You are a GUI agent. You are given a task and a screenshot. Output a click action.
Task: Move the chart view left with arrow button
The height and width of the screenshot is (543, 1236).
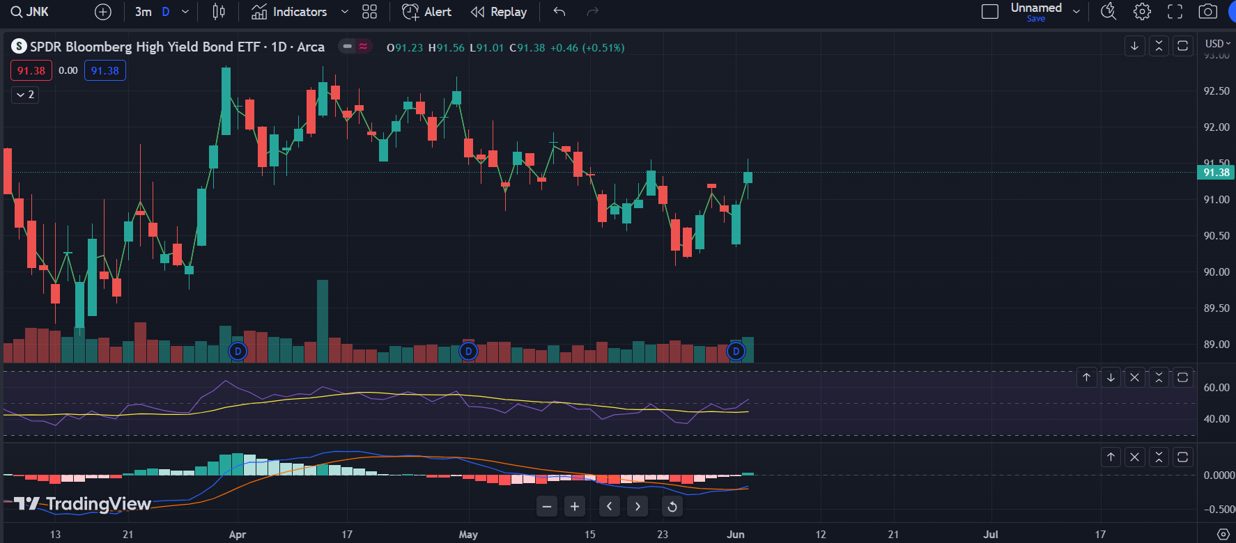[x=610, y=506]
